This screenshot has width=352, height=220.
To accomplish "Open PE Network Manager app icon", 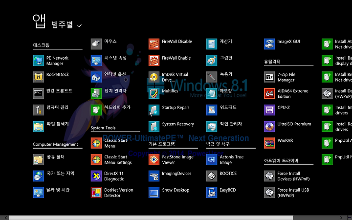I will click(39, 61).
